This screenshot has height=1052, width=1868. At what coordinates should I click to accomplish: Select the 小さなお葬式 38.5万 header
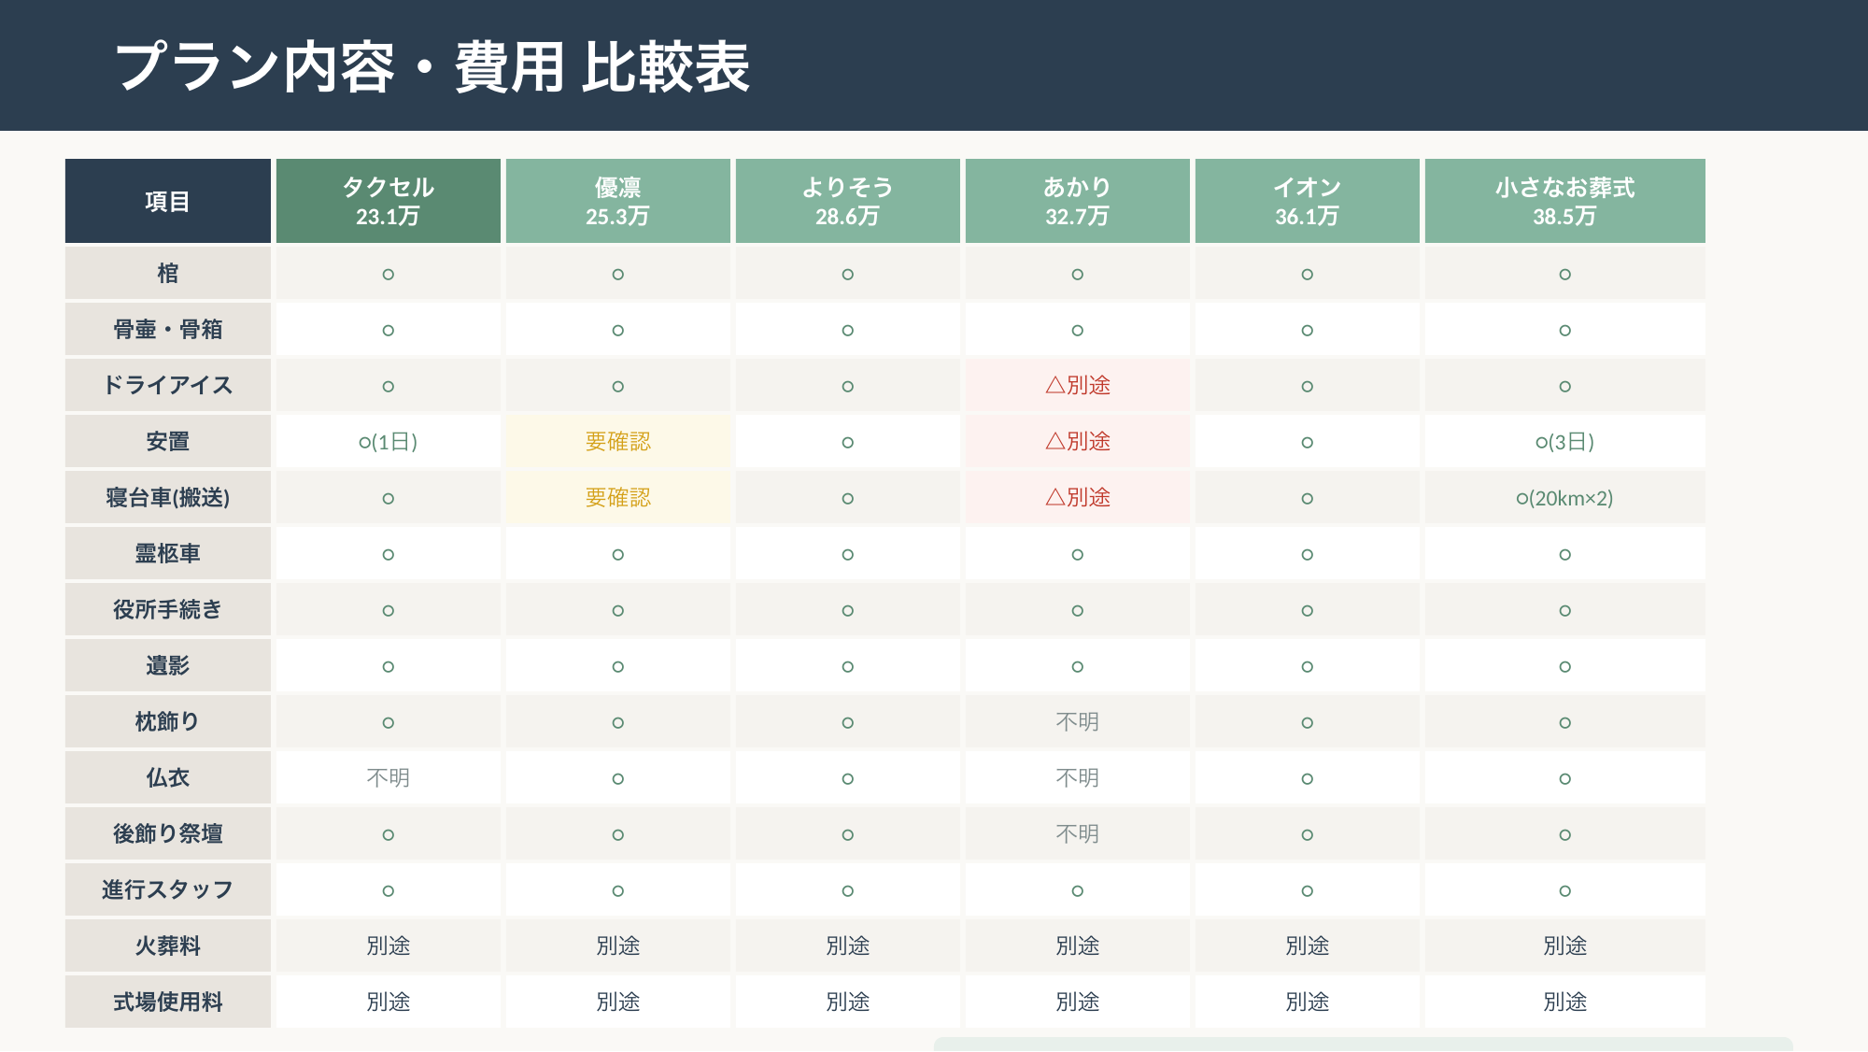(x=1564, y=201)
